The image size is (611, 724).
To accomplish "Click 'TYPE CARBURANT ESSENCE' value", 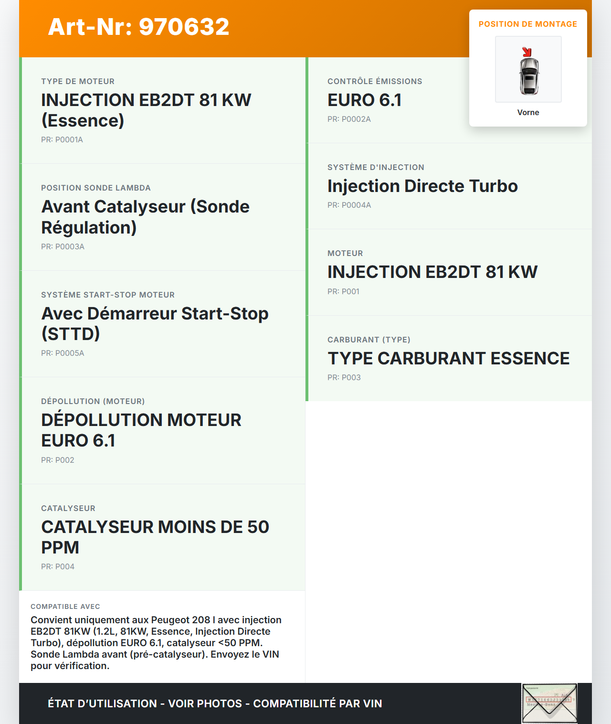I will click(x=448, y=359).
